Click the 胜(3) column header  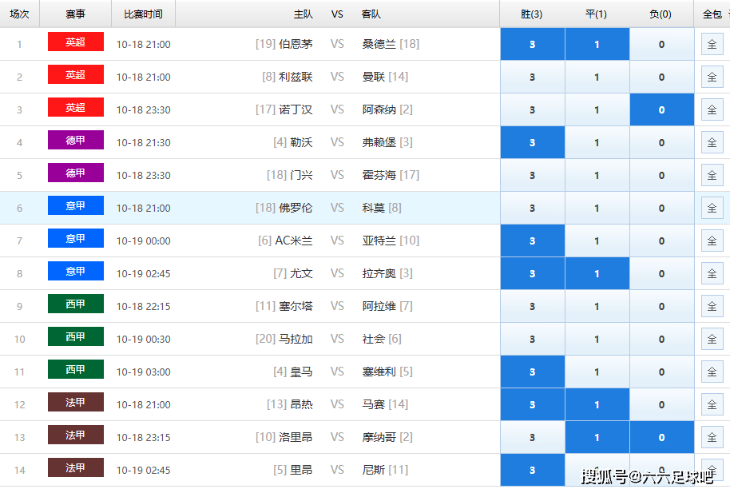(532, 14)
